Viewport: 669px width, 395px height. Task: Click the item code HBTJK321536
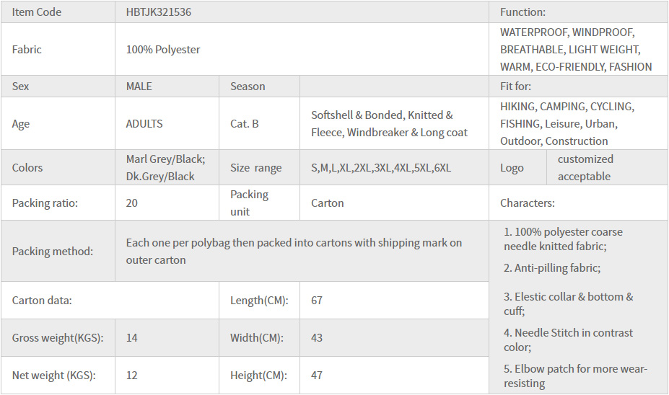(159, 12)
